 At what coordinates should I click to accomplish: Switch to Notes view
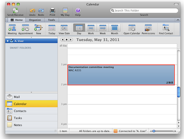(31, 125)
